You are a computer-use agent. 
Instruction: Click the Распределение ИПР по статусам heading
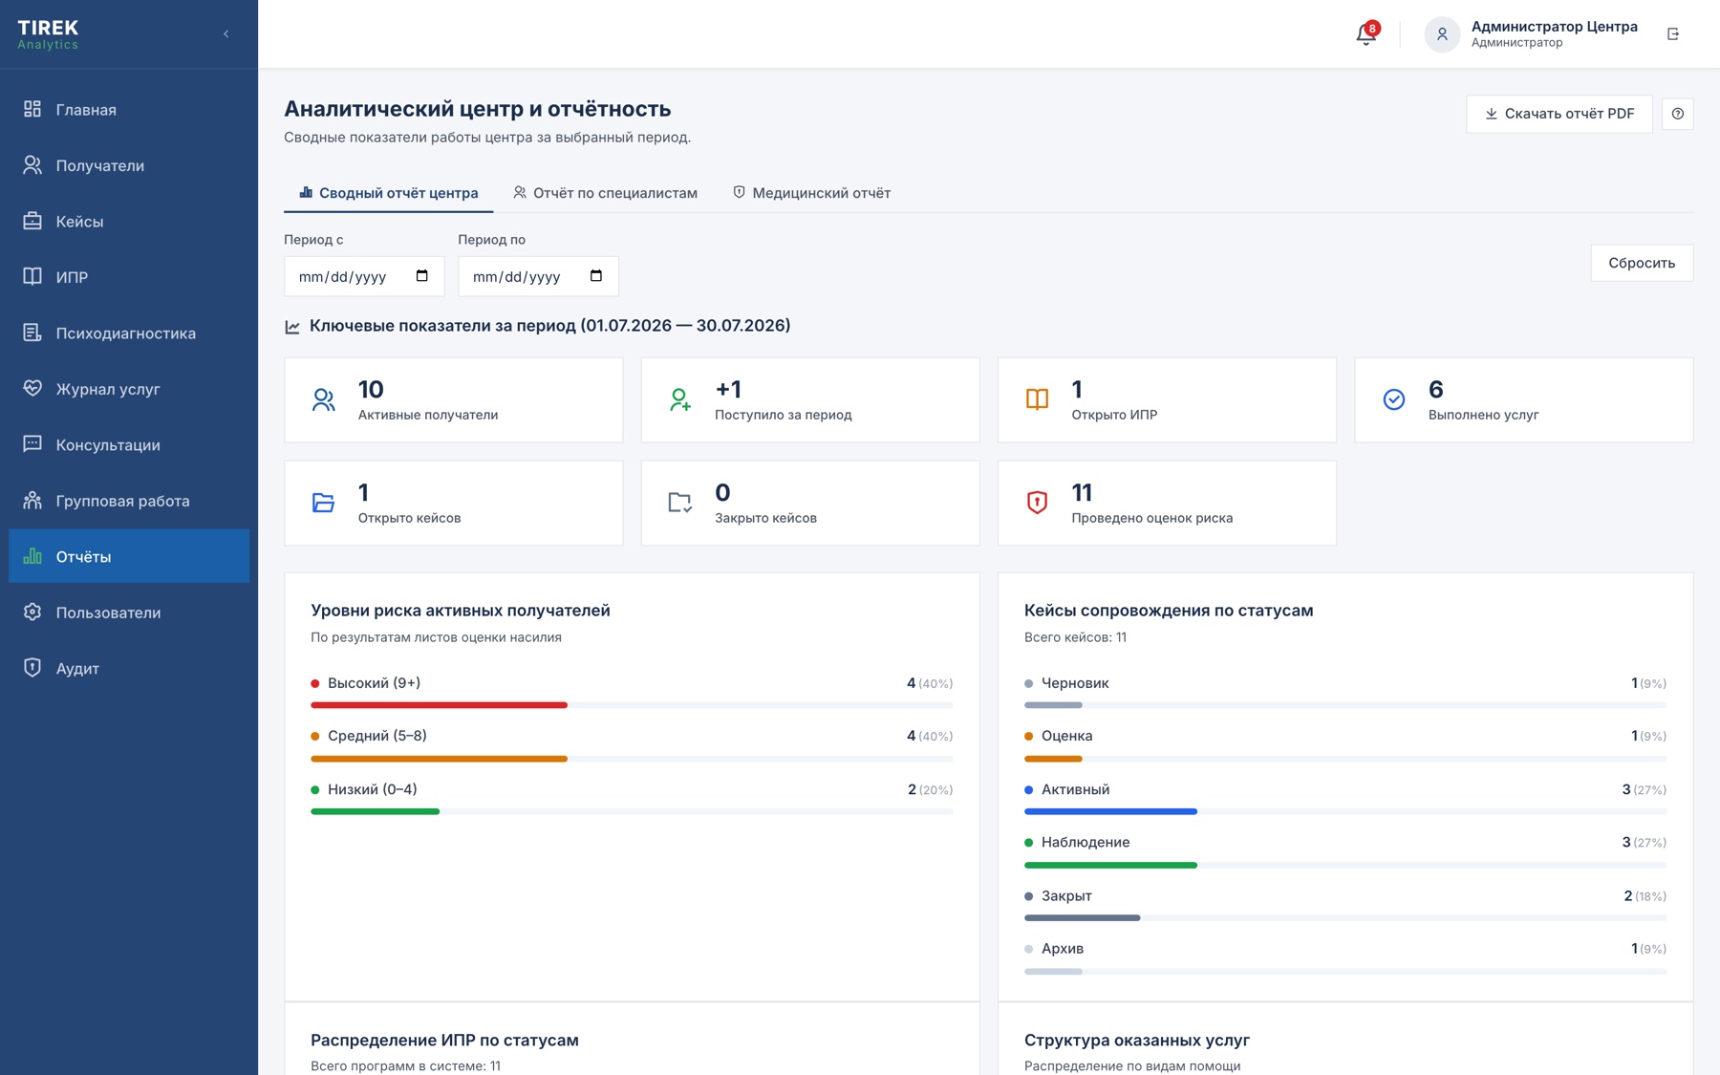pyautogui.click(x=444, y=1040)
